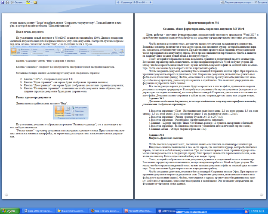Viewport: 268px width, 214px height.
Task: Click the system clock 17:59
Action: tap(258, 211)
